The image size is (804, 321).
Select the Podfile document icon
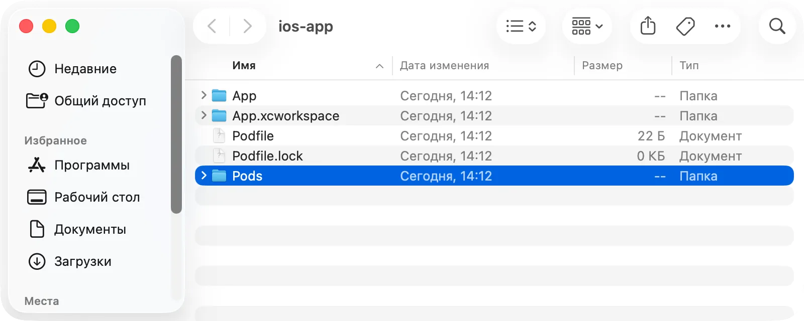[219, 135]
